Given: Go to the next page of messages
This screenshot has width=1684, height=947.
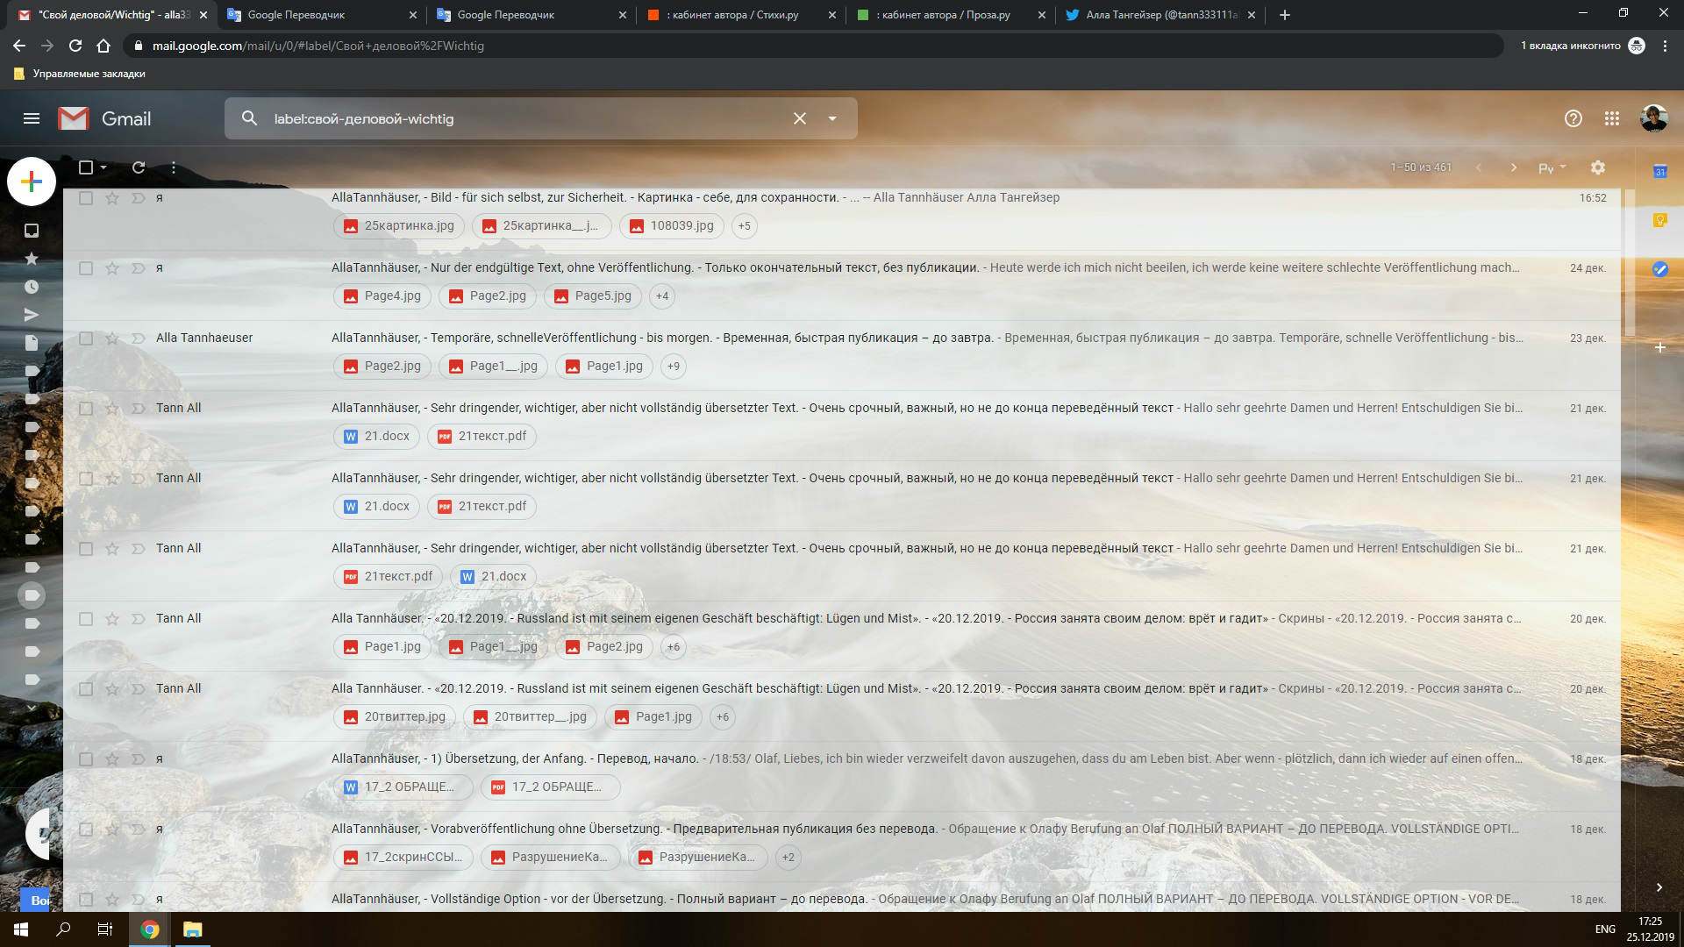Looking at the screenshot, I should tap(1513, 167).
